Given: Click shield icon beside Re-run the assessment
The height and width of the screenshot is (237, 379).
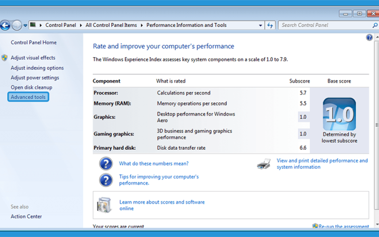Looking at the screenshot, I should [x=315, y=226].
